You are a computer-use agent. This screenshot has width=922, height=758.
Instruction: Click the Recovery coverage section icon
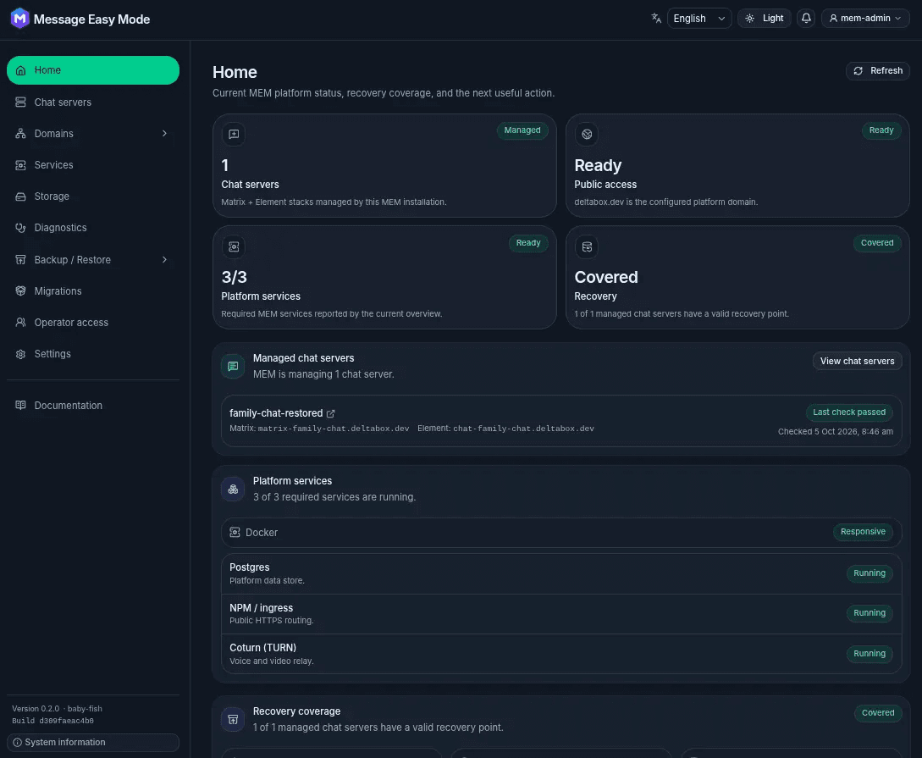(x=233, y=719)
